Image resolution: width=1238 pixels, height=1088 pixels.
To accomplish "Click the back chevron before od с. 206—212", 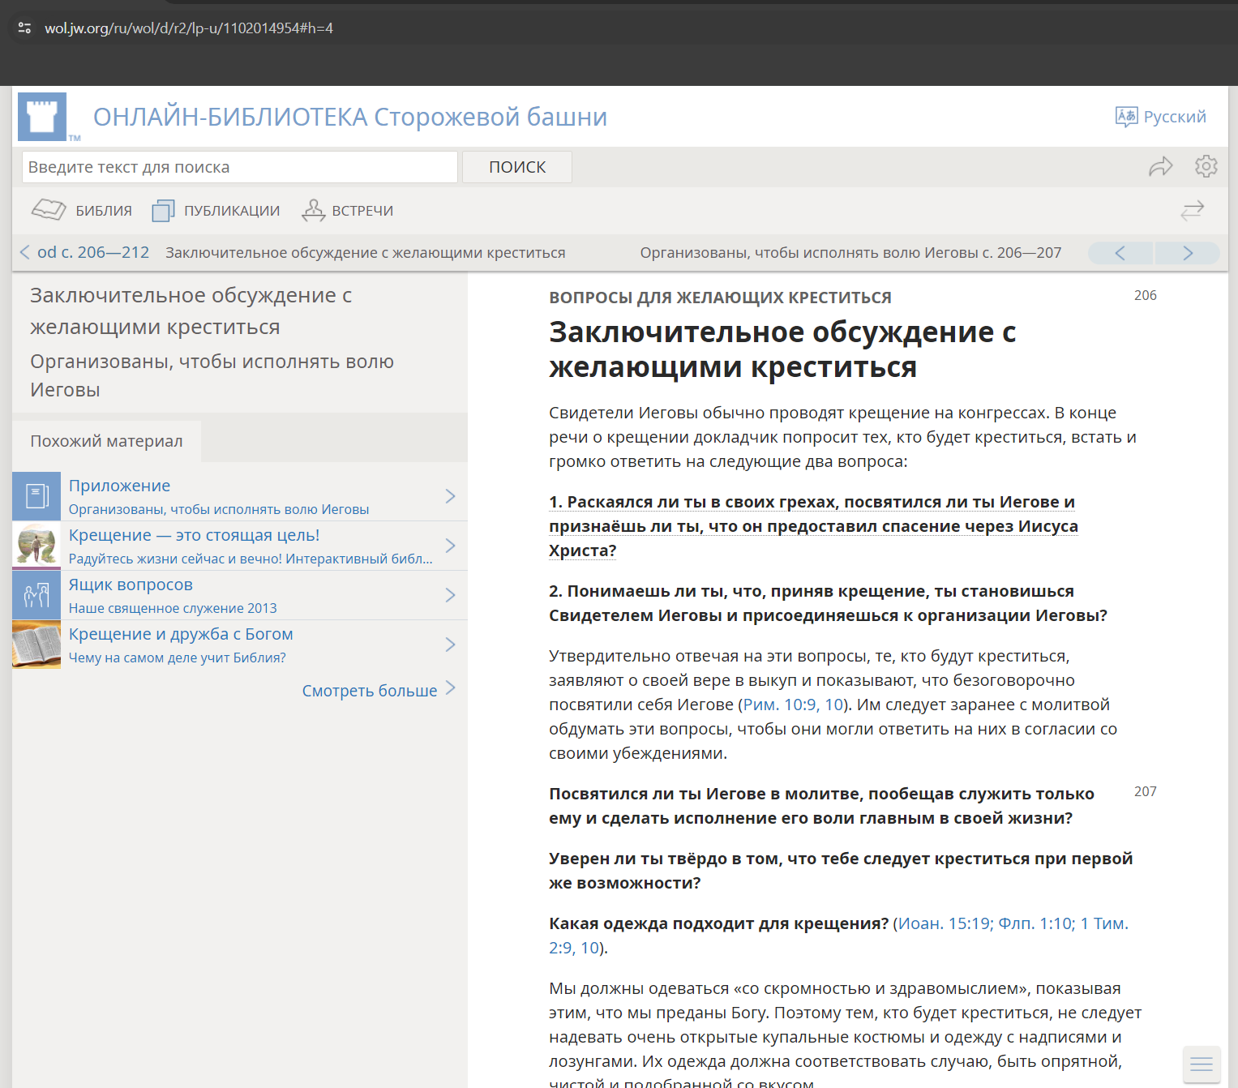I will [x=24, y=252].
